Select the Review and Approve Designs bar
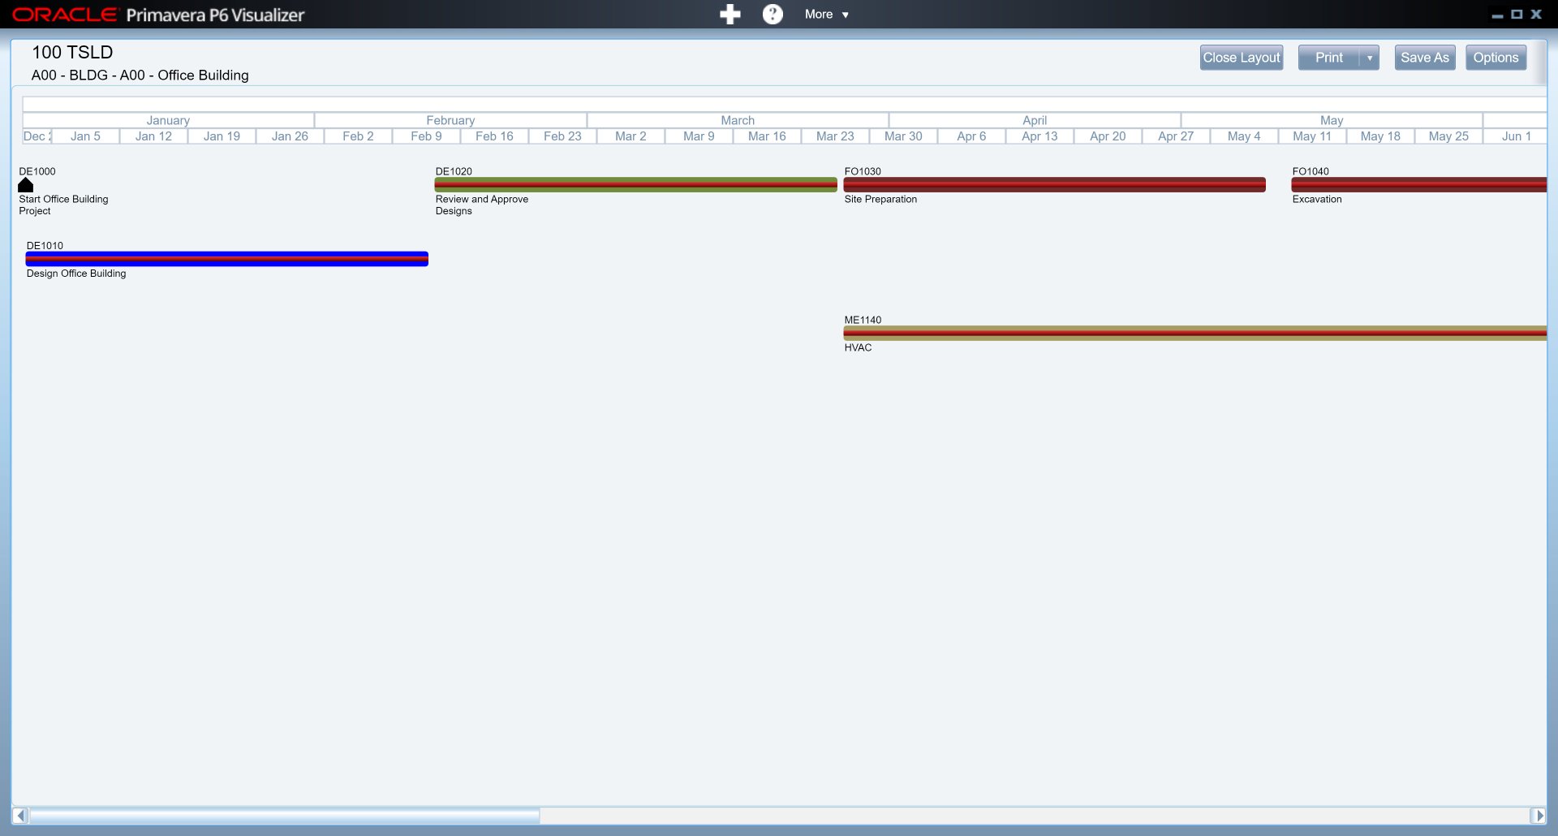The height and width of the screenshot is (836, 1558). [635, 185]
